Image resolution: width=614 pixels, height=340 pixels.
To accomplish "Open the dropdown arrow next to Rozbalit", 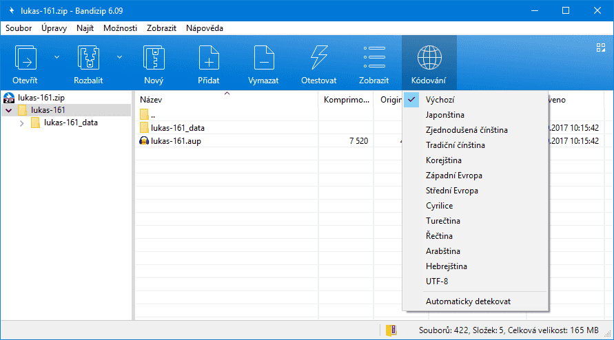I will (x=119, y=57).
